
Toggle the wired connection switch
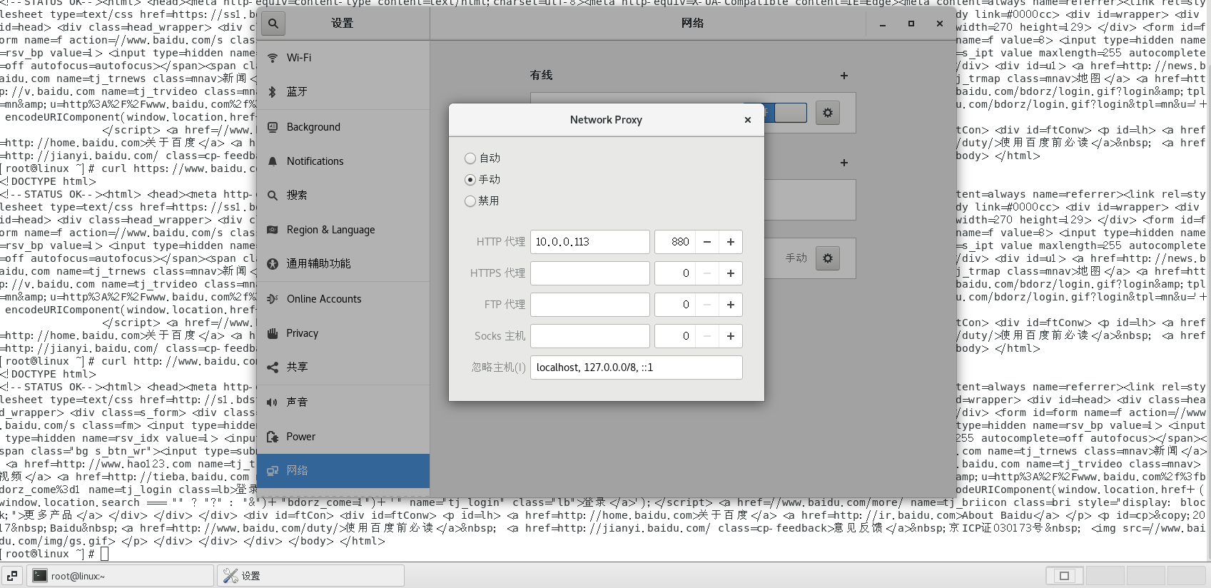[785, 113]
